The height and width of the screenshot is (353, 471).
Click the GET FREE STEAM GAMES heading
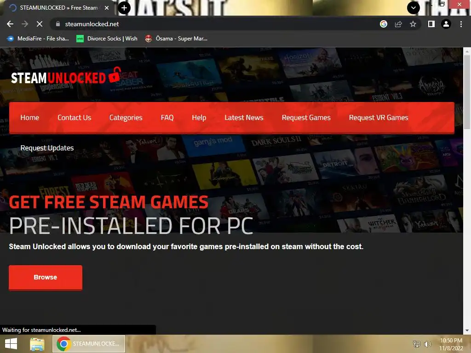109,202
